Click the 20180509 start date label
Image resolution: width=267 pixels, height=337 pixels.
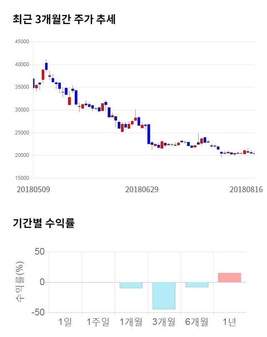coord(33,189)
